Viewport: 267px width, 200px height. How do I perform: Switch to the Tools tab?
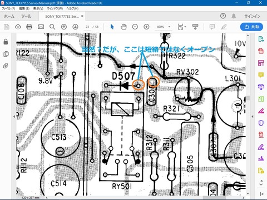pyautogui.click(x=26, y=16)
